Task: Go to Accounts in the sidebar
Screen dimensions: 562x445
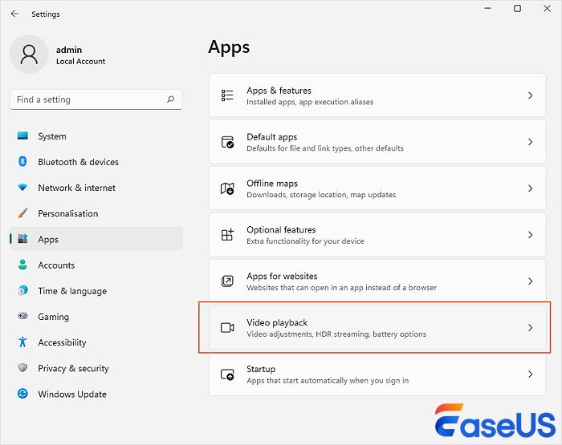Action: click(56, 265)
